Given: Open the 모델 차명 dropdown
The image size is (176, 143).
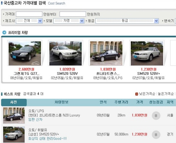Looking at the screenshot, I should click(x=69, y=21).
